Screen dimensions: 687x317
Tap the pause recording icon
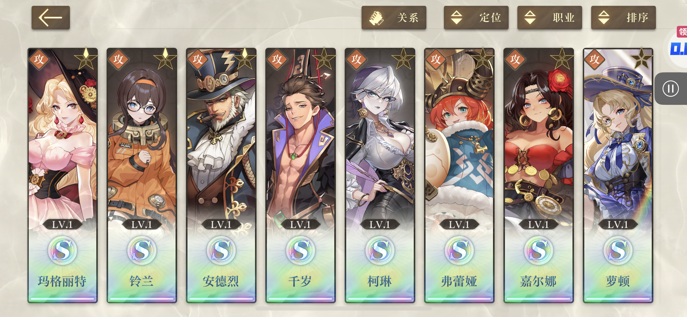[x=670, y=89]
